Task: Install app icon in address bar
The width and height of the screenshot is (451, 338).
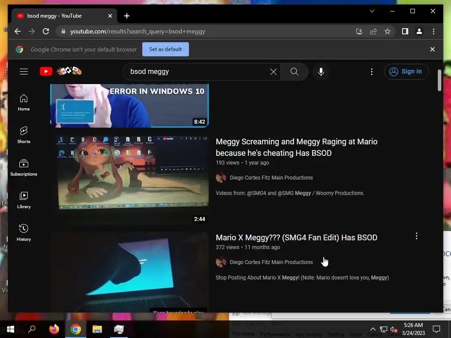Action: tap(359, 31)
